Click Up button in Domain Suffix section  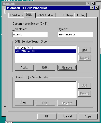(85, 86)
